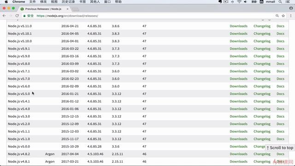Image resolution: width=295 pixels, height=166 pixels.
Task: Open the Apple menu
Action: coord(6,2)
